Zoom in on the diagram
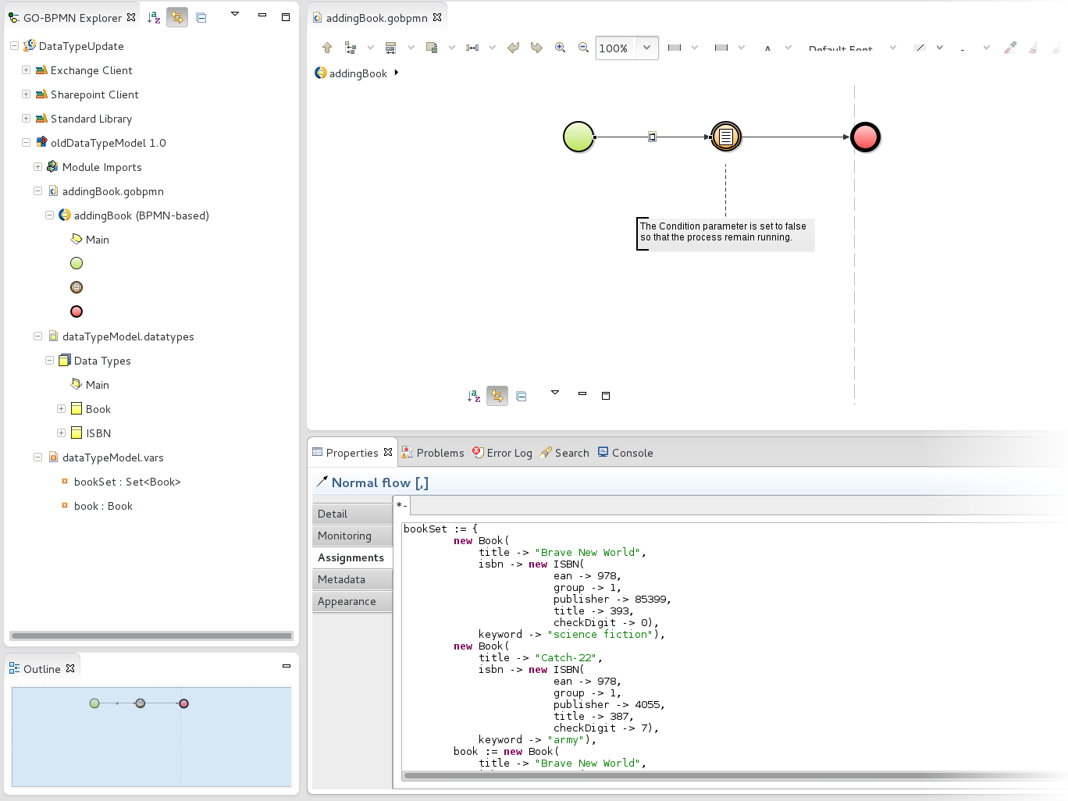Screen dimensions: 1068x801 [560, 48]
